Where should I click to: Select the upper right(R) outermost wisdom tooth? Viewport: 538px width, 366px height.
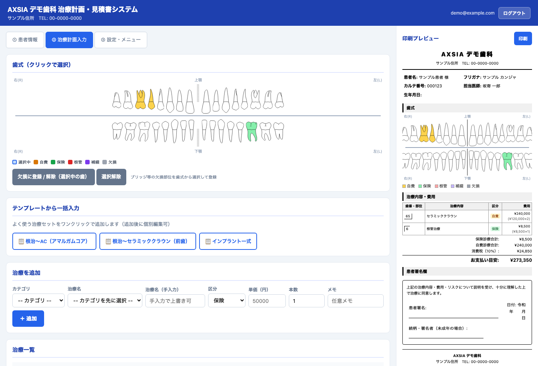click(x=117, y=100)
